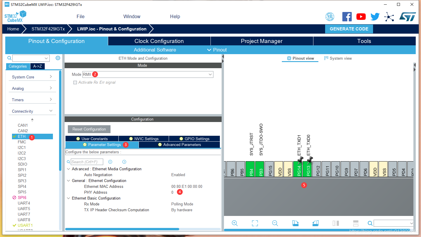
Task: Rotate the chip view clockwise
Action: 295,223
